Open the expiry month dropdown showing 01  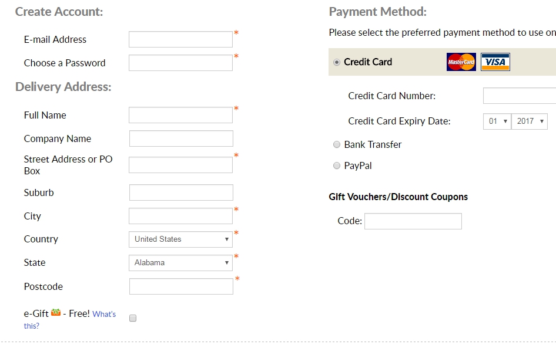[497, 121]
